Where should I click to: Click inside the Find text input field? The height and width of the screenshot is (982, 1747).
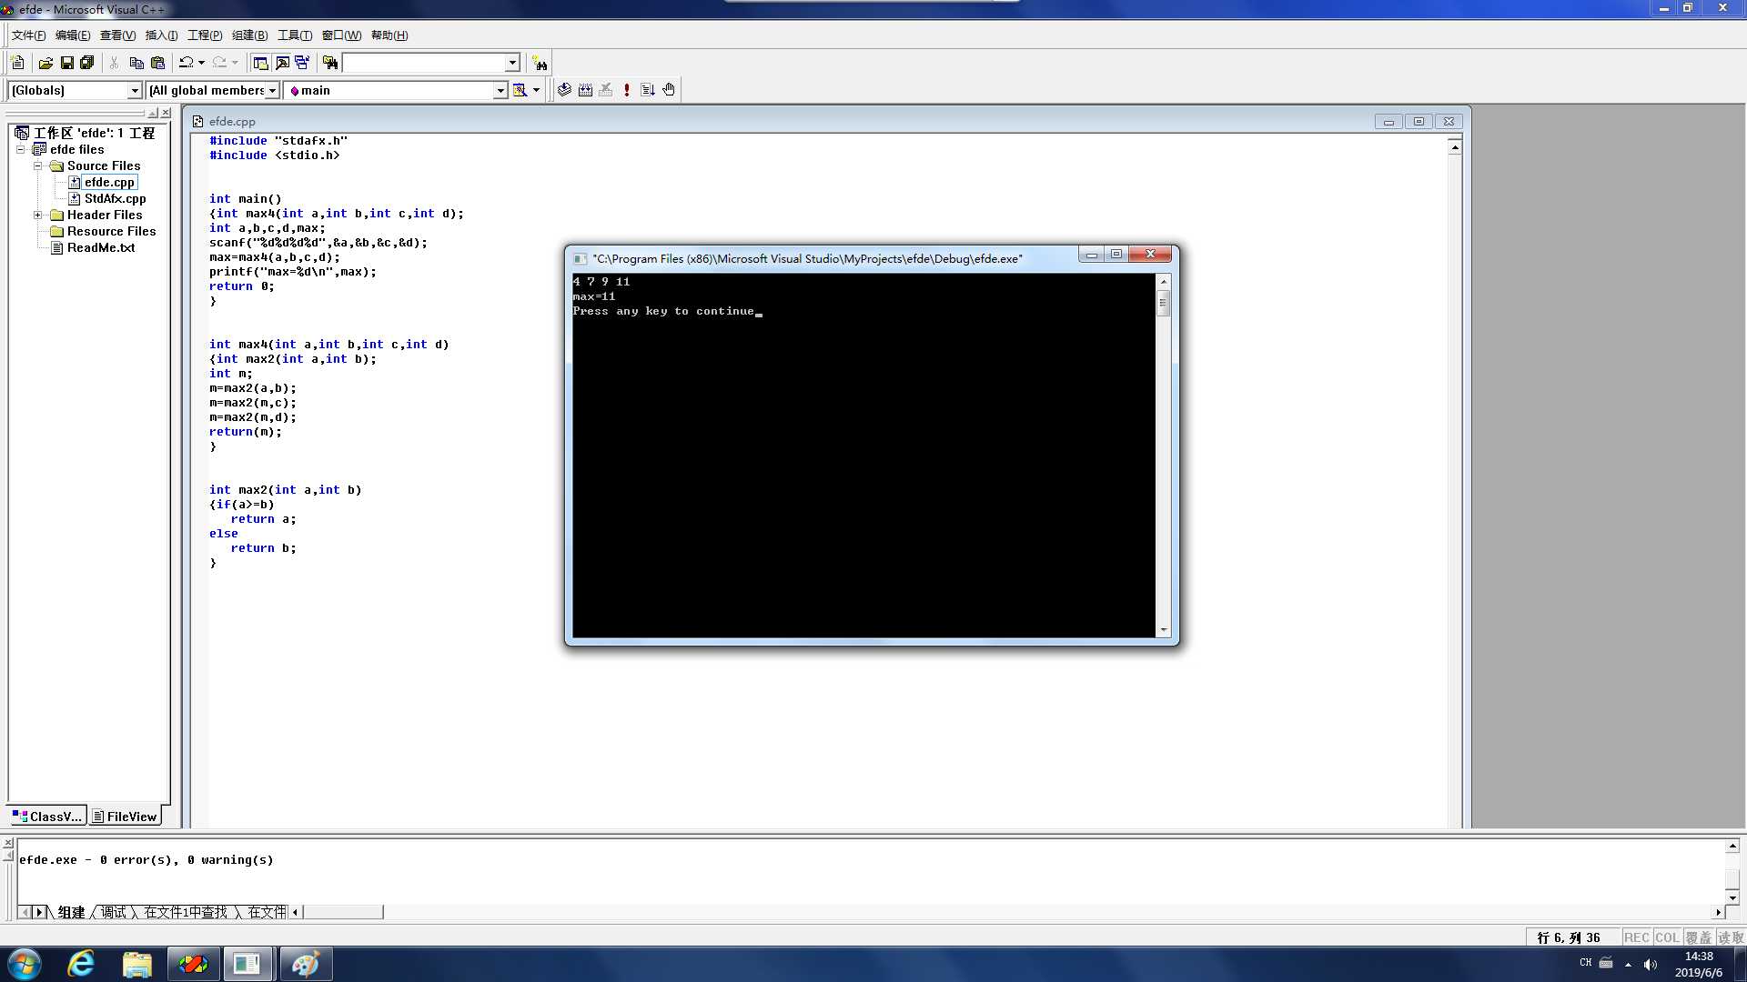pyautogui.click(x=423, y=63)
